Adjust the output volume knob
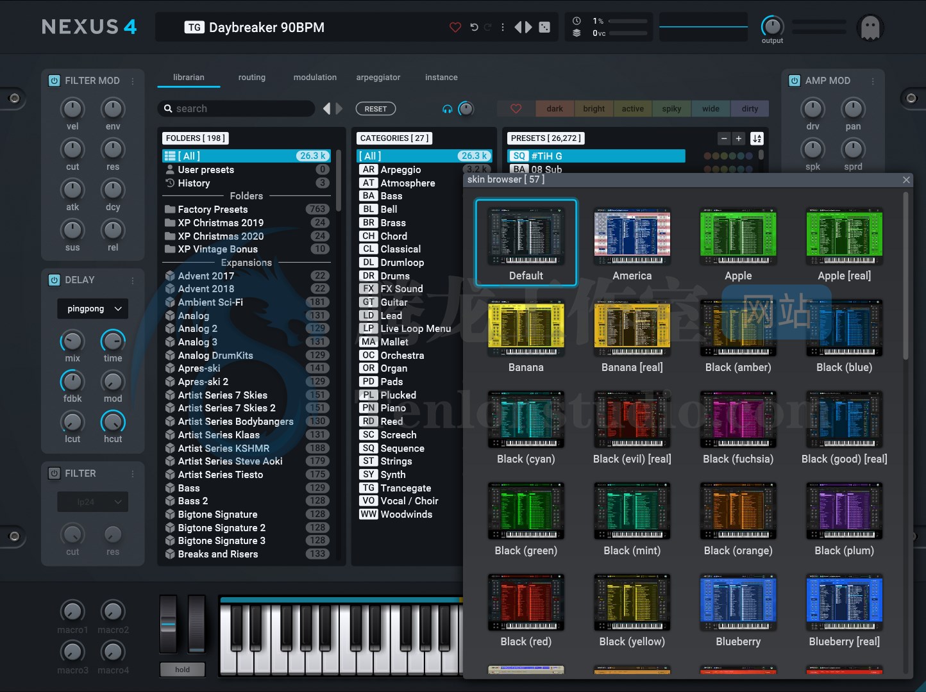The width and height of the screenshot is (926, 692). (x=772, y=26)
